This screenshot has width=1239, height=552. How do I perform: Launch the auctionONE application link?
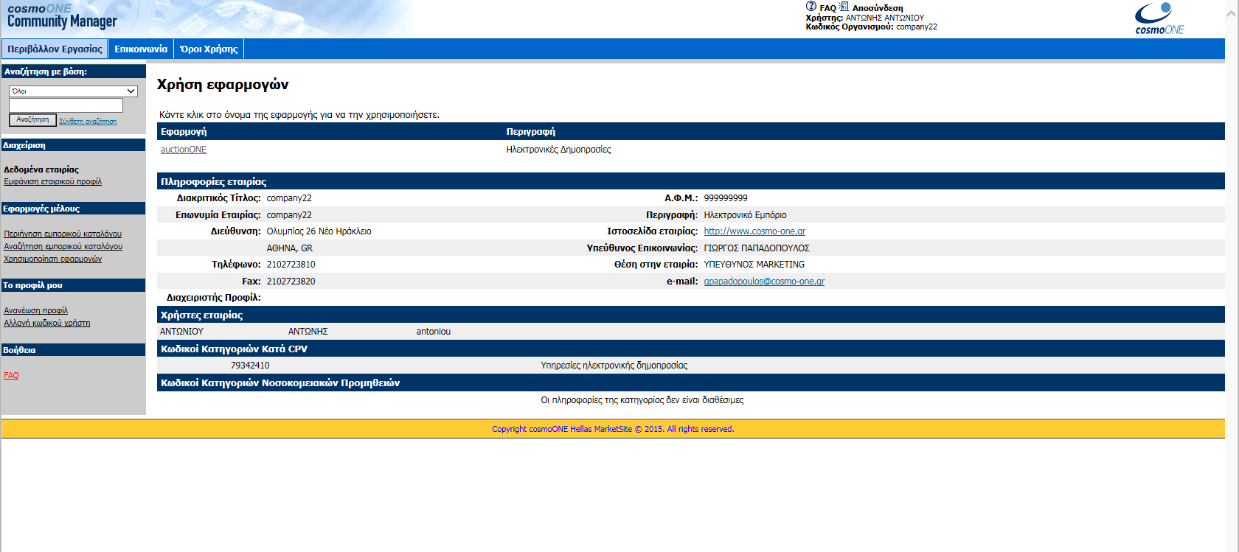pos(184,150)
